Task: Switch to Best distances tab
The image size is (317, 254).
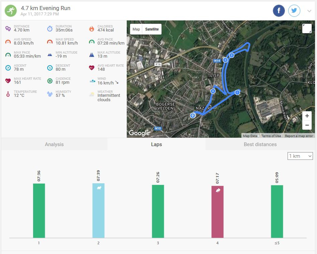Action: 260,144
